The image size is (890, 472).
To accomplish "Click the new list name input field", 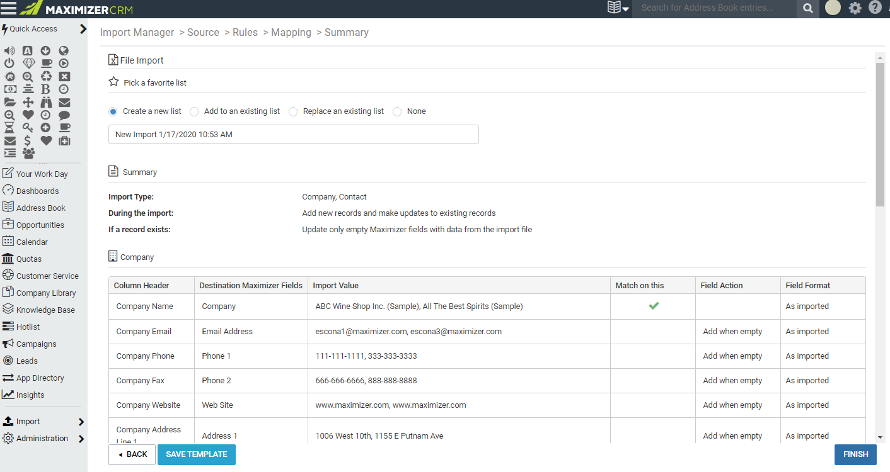I will pyautogui.click(x=294, y=134).
